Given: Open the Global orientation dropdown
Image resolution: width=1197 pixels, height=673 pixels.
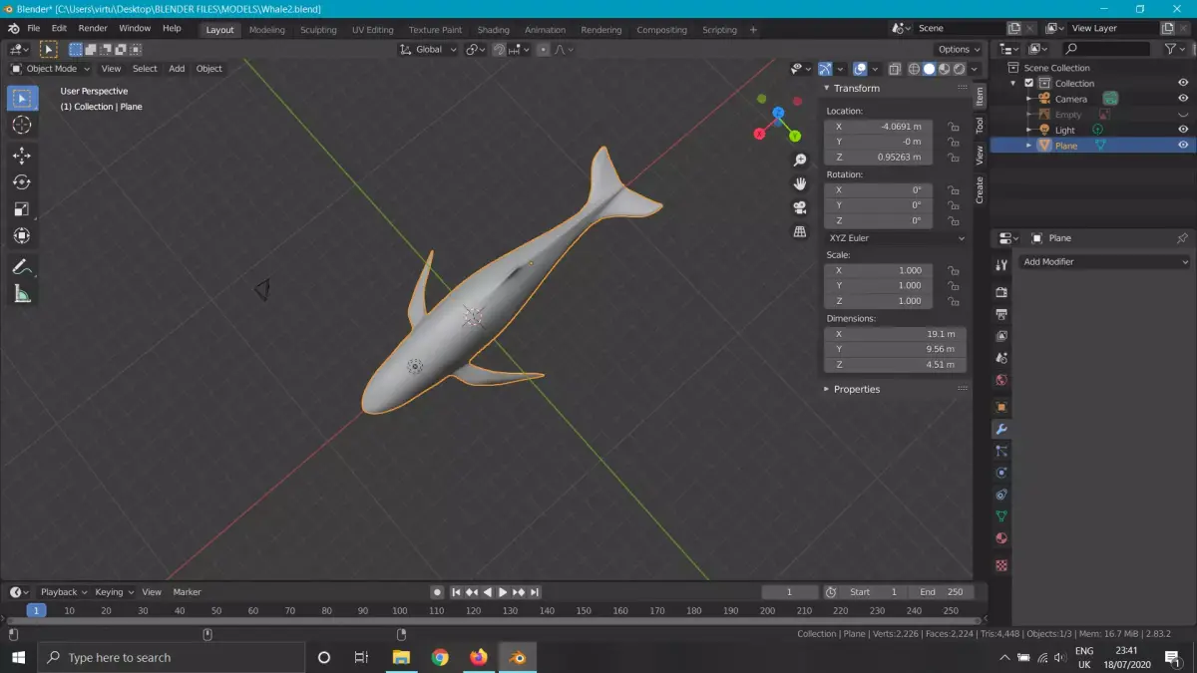Looking at the screenshot, I should click(429, 49).
